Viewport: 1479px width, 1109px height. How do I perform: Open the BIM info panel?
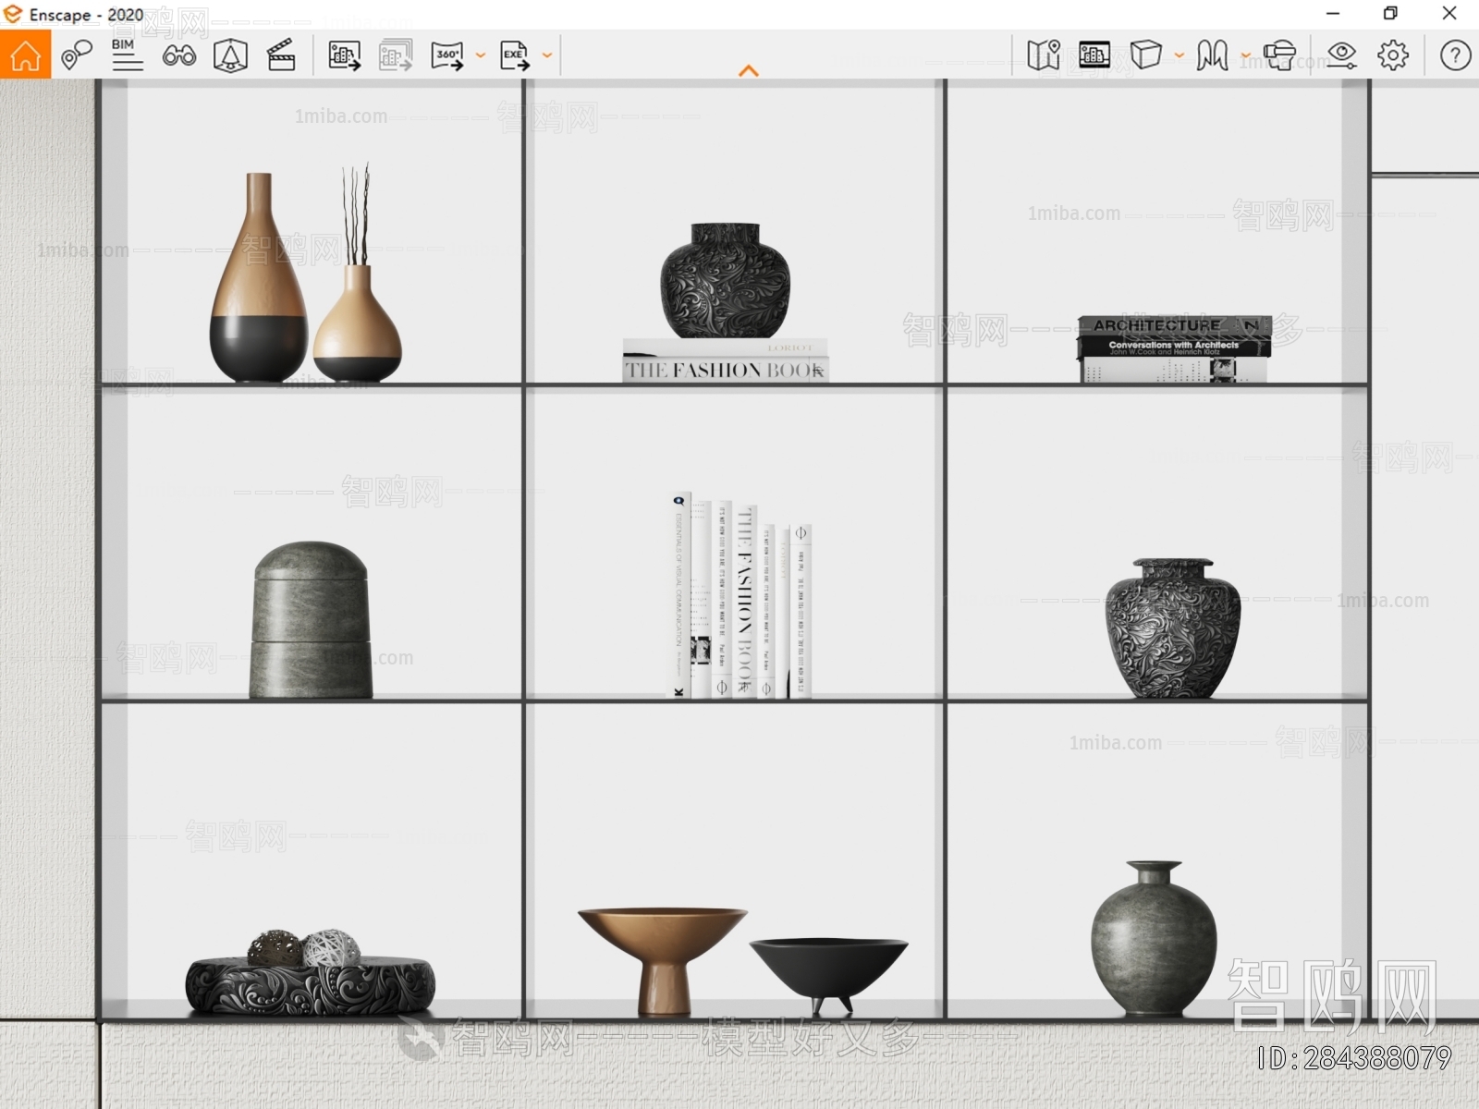pos(127,55)
